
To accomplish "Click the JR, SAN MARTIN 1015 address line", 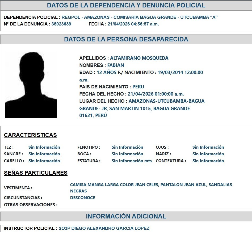I will coord(135,109).
